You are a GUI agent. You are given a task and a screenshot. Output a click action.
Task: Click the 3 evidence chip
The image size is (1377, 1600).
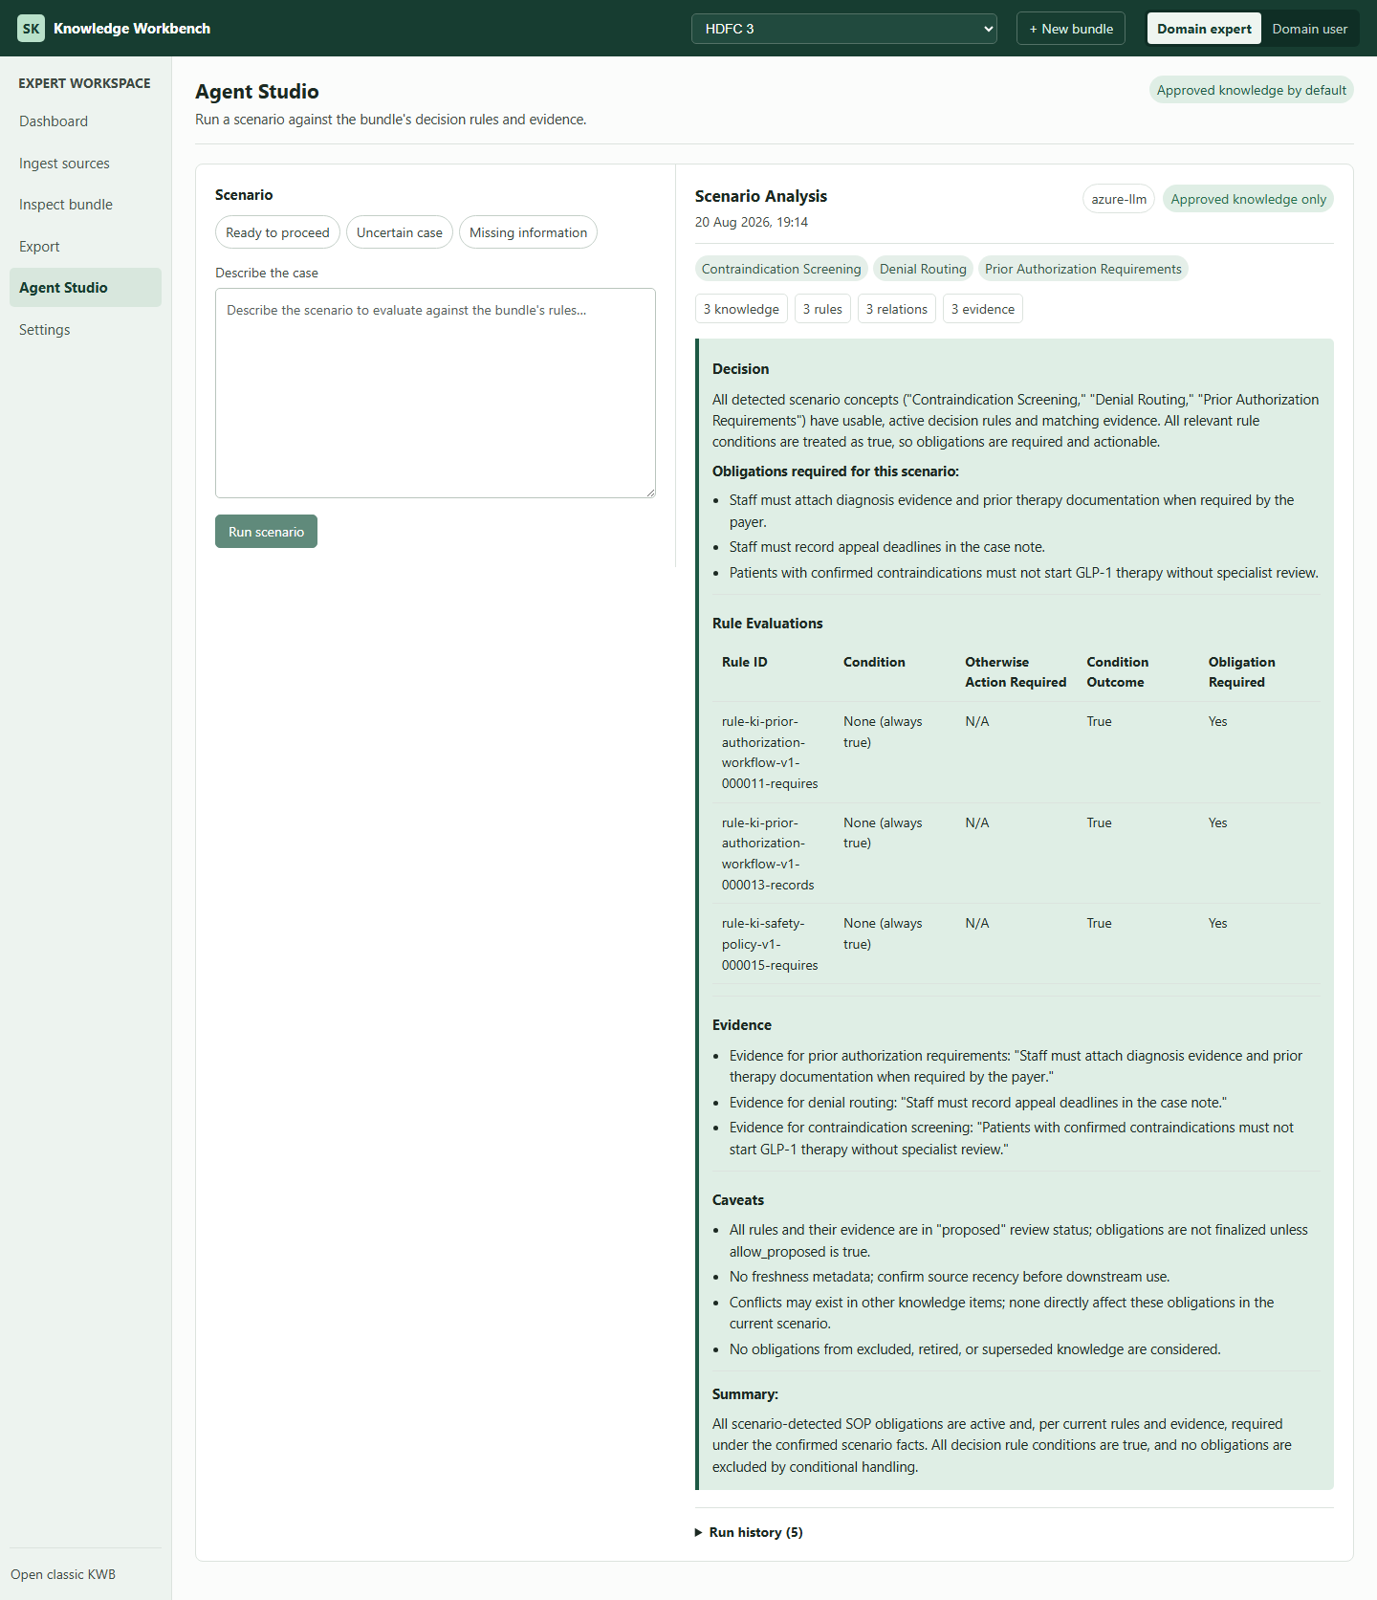tap(983, 309)
